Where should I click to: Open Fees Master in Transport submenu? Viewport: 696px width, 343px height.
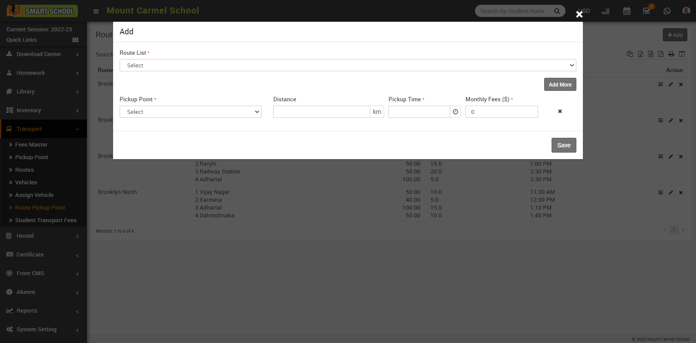(31, 145)
